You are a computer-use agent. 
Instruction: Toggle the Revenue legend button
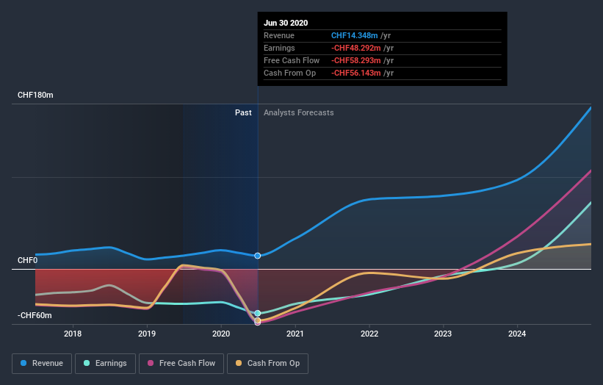(x=42, y=364)
